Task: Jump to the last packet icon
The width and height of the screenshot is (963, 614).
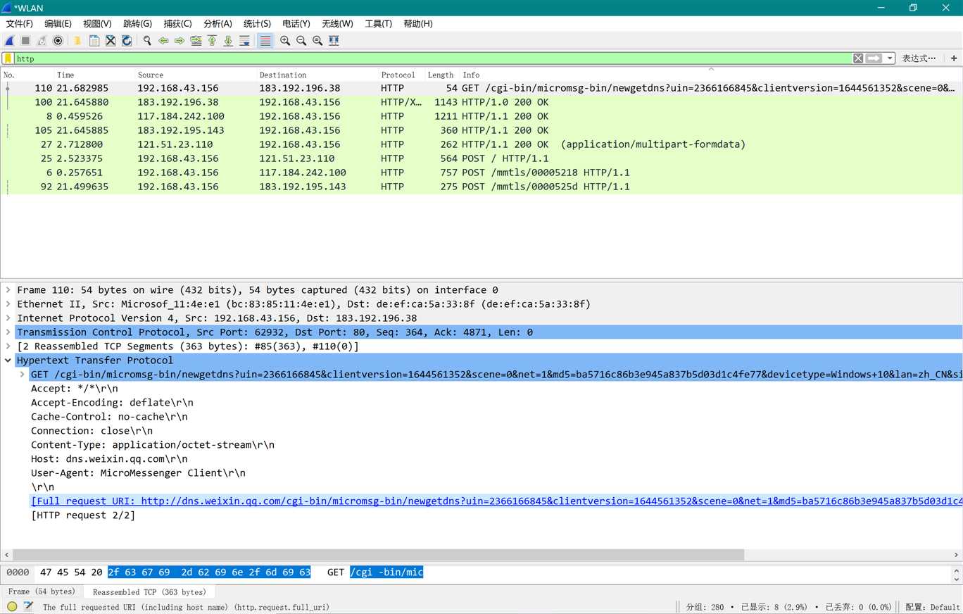Action: click(x=228, y=41)
